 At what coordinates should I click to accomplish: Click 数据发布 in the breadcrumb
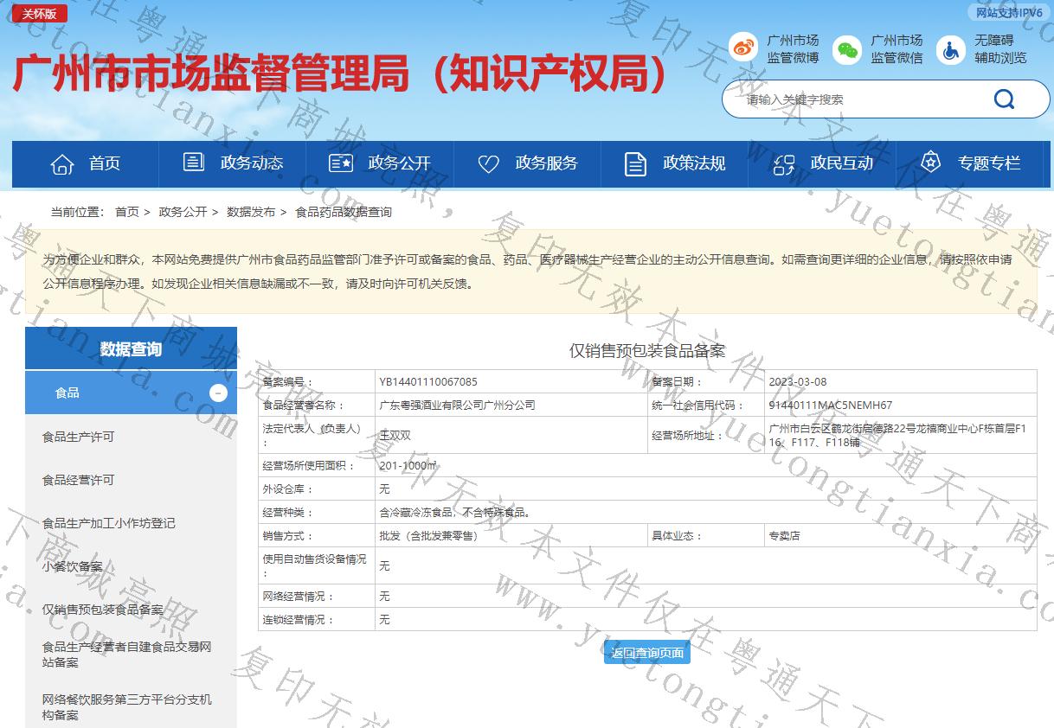251,212
